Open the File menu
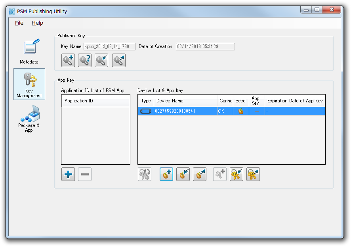 (x=19, y=23)
